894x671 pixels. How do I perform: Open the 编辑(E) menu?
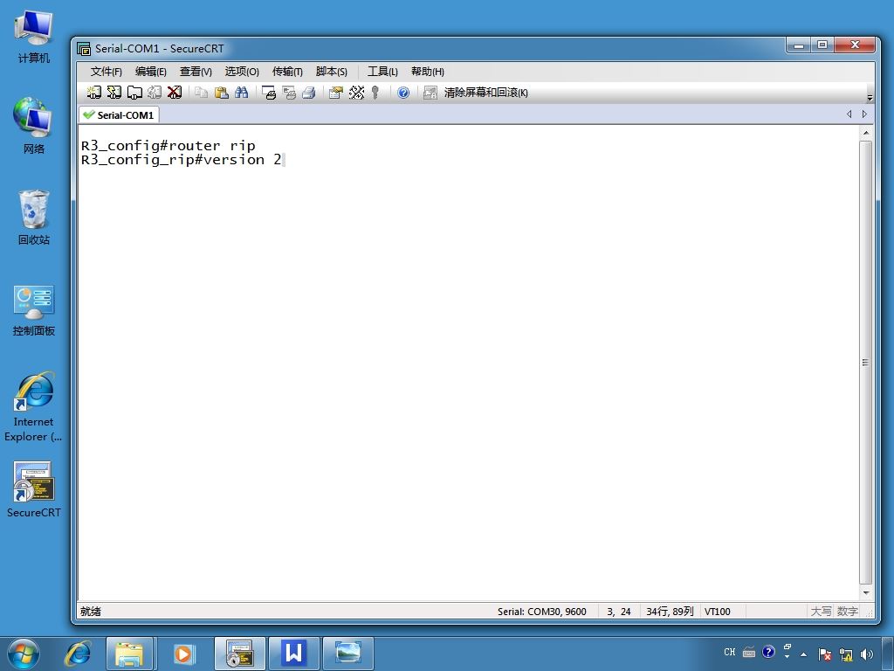[150, 72]
